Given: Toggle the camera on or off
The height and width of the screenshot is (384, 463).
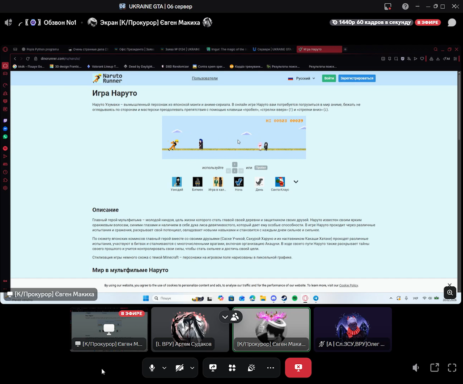Looking at the screenshot, I should click(179, 368).
